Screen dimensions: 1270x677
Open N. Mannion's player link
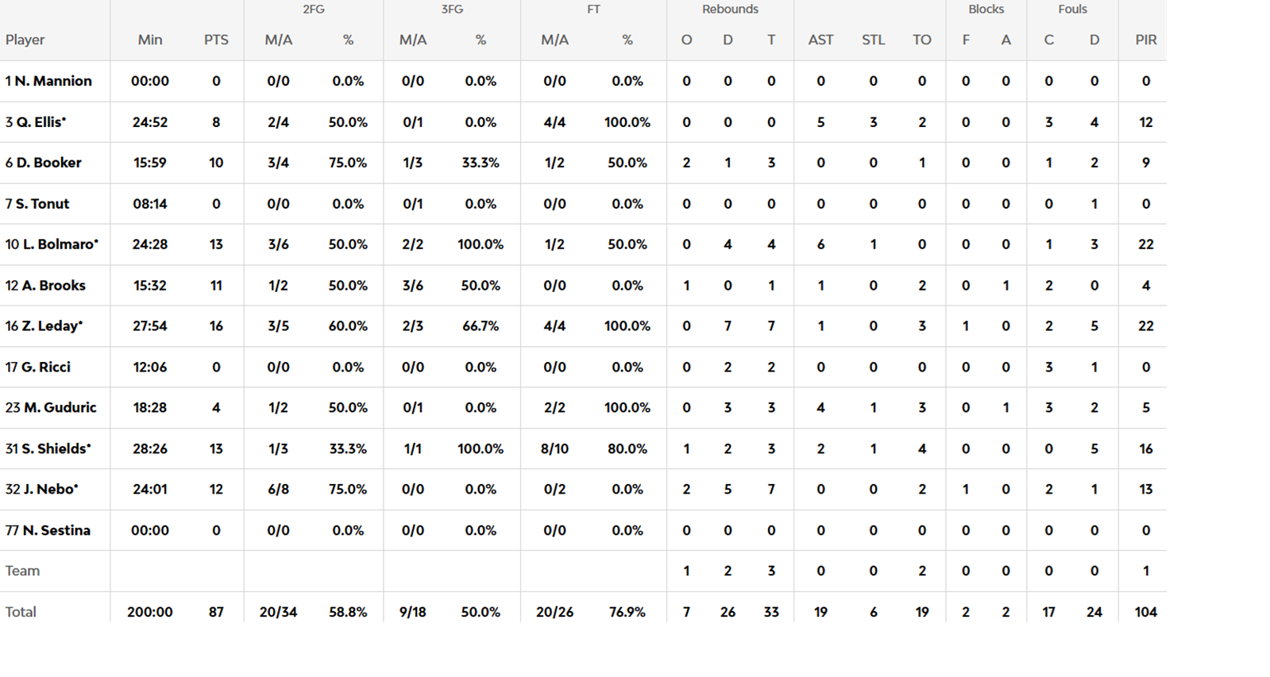(x=52, y=81)
